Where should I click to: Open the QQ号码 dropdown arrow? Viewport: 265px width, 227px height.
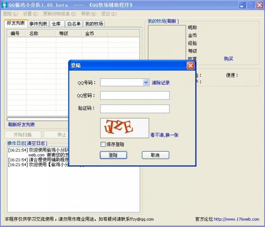pyautogui.click(x=146, y=82)
